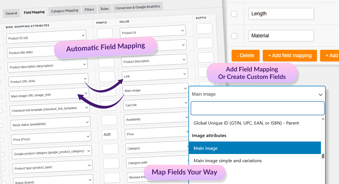The width and height of the screenshot is (339, 184).
Task: Open the Main image URL (image_link) dropdown
Action: pos(49,95)
